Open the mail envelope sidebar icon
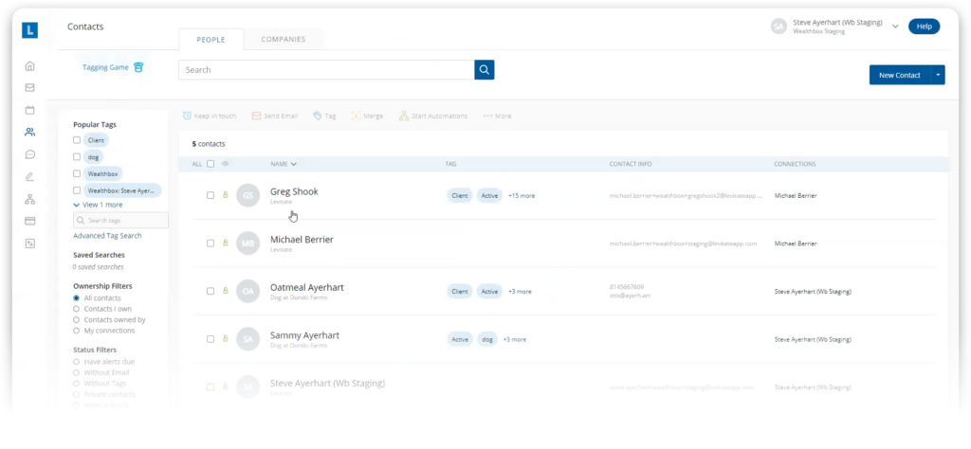 (29, 88)
